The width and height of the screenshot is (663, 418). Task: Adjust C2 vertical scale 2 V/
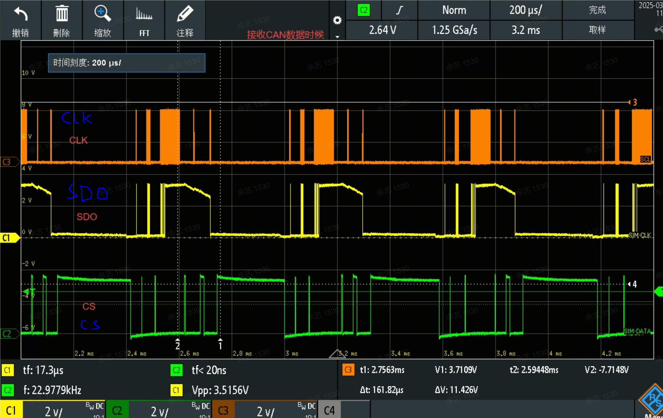(x=160, y=411)
